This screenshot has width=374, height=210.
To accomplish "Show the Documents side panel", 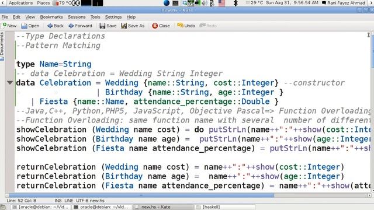I will click(2, 47).
